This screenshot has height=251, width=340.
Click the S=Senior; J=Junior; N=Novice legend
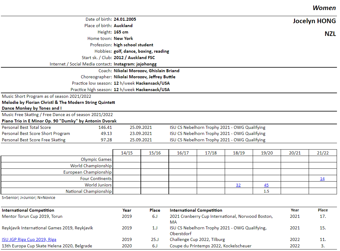click(x=28, y=198)
